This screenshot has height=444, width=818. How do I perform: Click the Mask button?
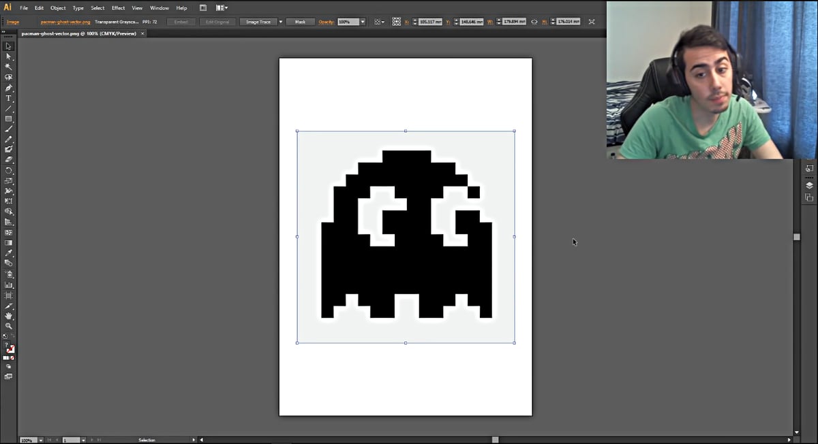click(x=300, y=22)
